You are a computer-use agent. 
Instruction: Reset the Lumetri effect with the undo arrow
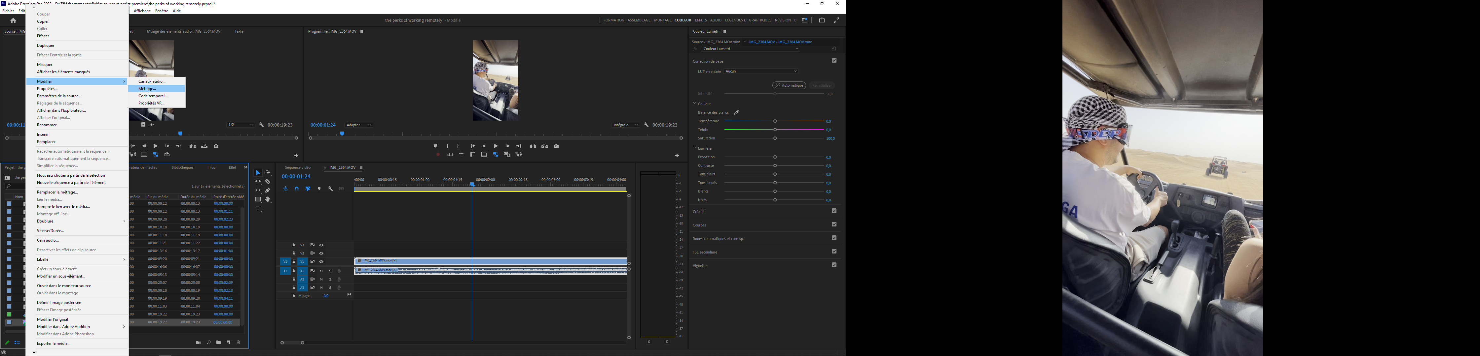833,49
